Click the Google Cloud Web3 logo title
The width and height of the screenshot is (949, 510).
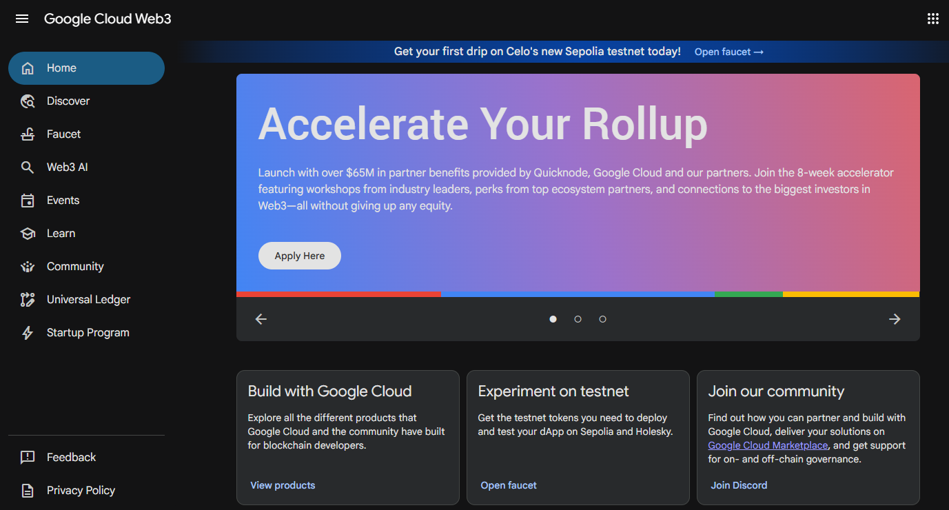(108, 19)
